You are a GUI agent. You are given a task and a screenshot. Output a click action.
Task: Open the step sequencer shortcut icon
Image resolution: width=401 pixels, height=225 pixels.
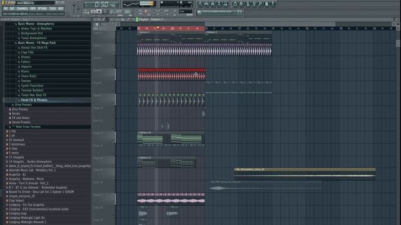(206, 4)
